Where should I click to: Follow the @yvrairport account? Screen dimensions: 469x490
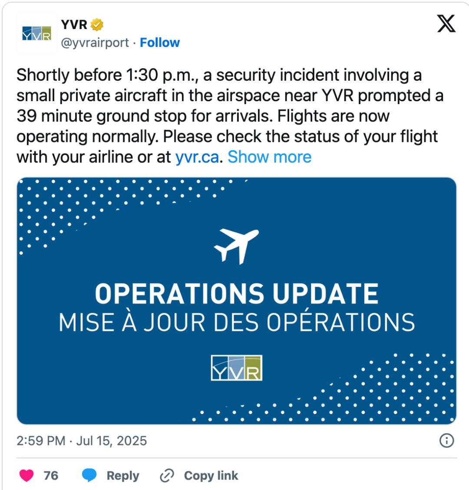pos(160,43)
